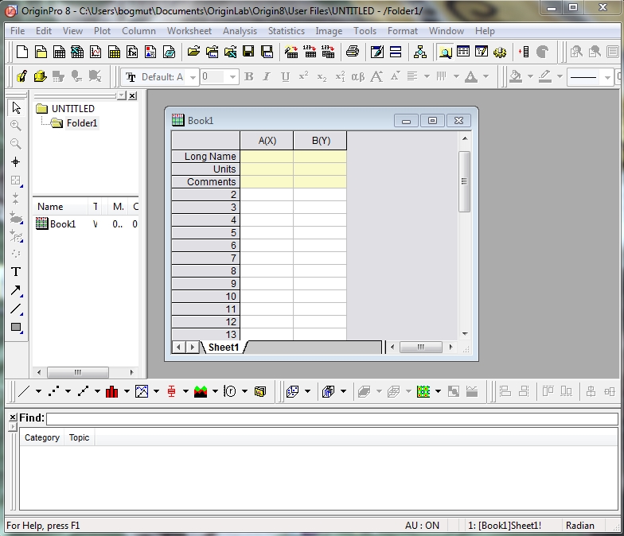The height and width of the screenshot is (536, 624).
Task: Open the Analysis menu
Action: [x=240, y=31]
